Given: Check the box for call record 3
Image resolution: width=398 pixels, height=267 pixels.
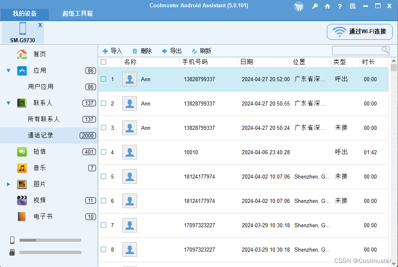Looking at the screenshot, I should click(104, 128).
